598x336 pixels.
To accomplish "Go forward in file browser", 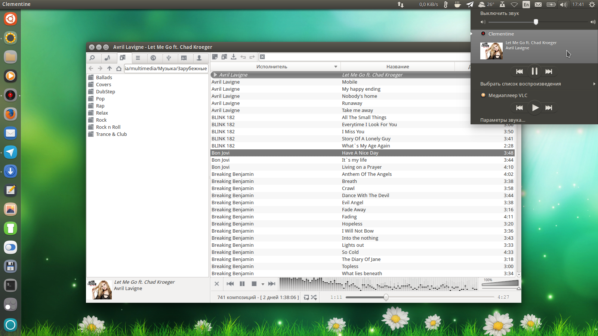I will [x=100, y=68].
